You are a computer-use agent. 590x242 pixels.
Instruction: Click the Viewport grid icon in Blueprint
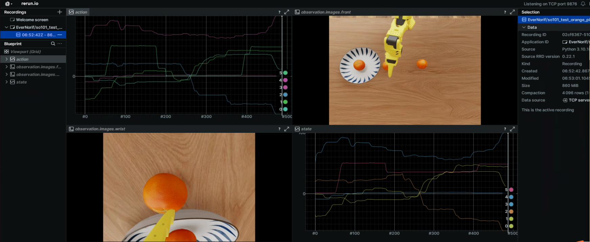click(6, 52)
